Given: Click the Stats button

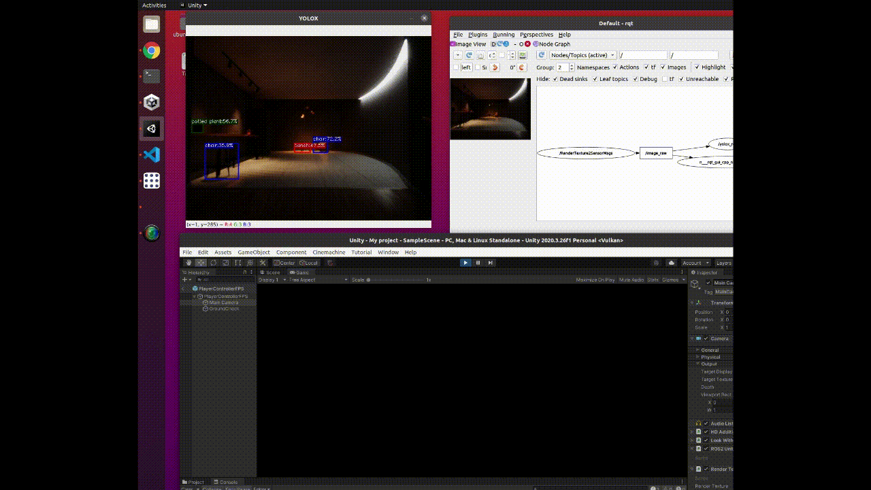Looking at the screenshot, I should point(653,280).
